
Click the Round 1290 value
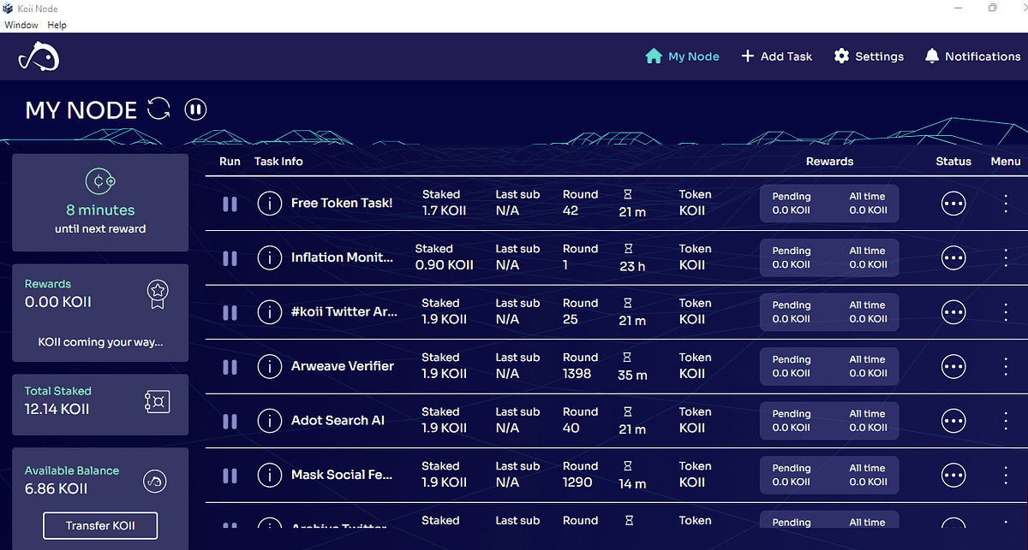tap(577, 482)
